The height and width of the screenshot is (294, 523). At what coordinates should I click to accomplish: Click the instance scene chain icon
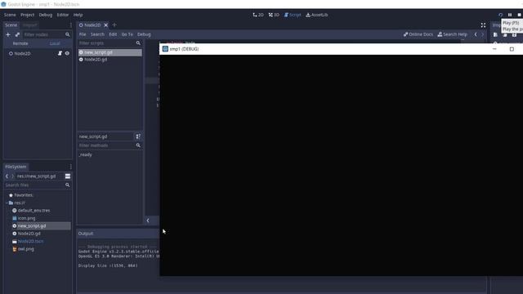[17, 34]
